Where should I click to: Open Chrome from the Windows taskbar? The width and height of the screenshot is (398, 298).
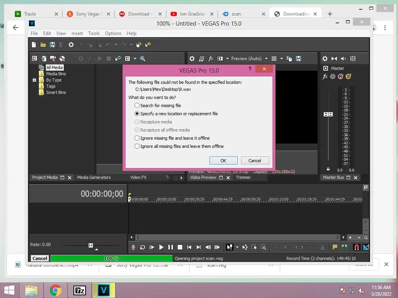click(56, 290)
